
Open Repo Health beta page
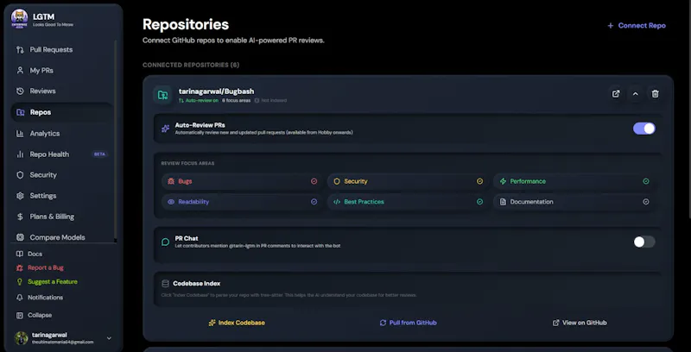(x=61, y=154)
